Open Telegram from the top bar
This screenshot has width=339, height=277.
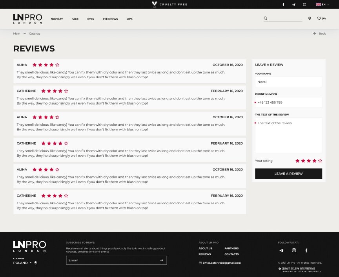tap(294, 4)
